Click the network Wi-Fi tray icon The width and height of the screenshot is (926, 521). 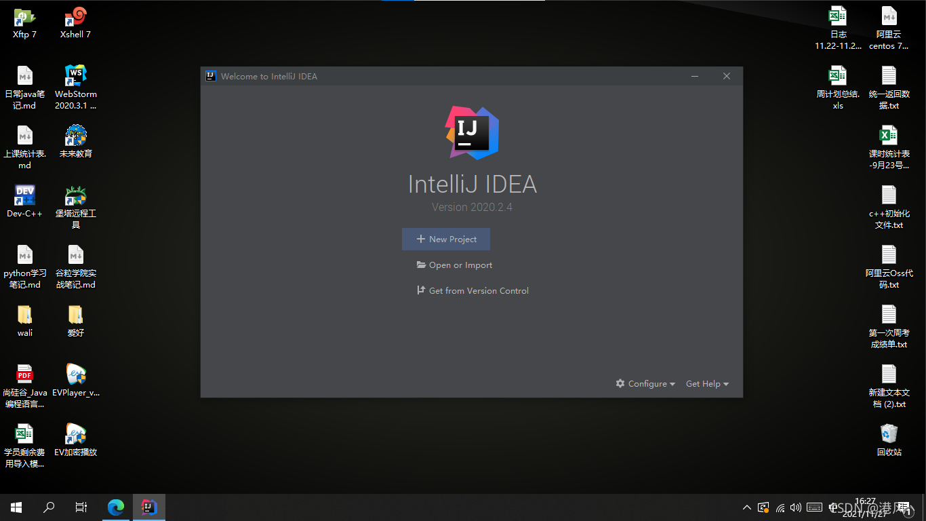pyautogui.click(x=780, y=507)
